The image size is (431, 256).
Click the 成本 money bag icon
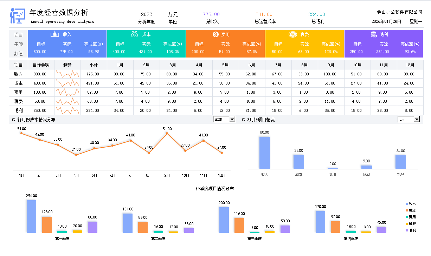tap(134, 34)
